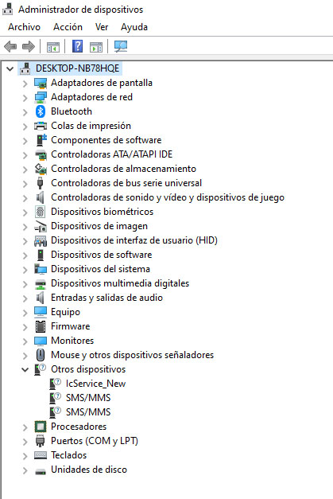Screen dimensions: 333x499
Task: Click the Forward arrow toolbar icon
Action: [29, 47]
